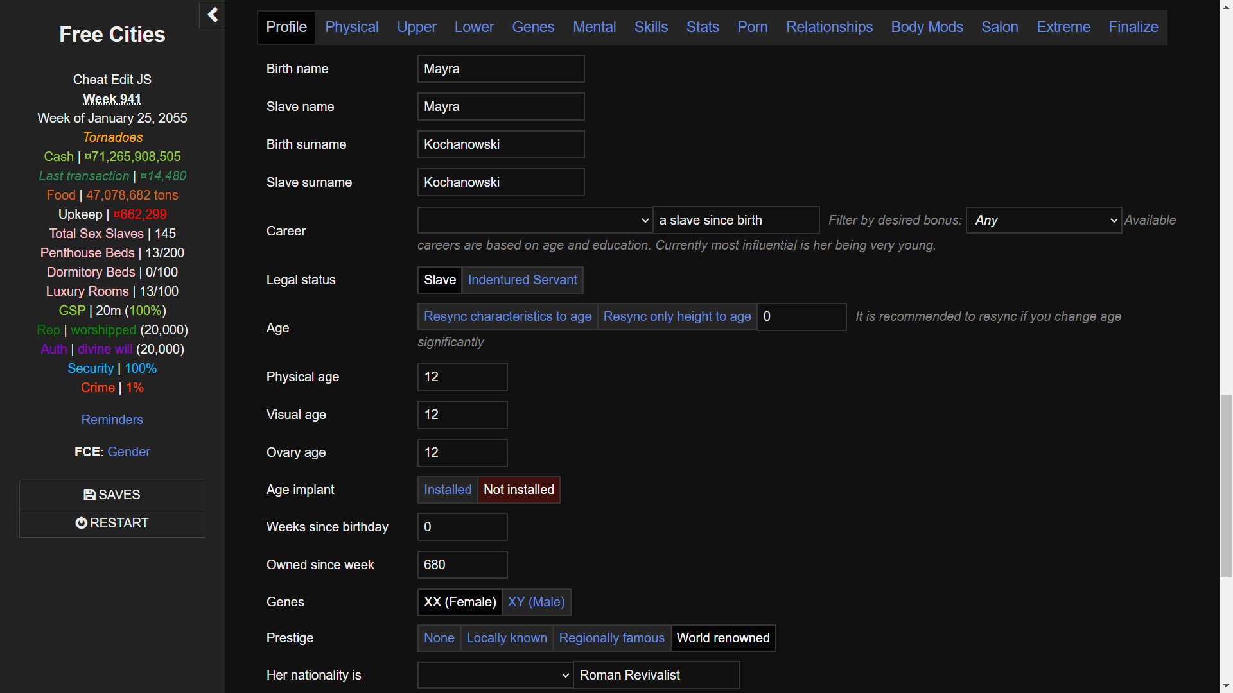The width and height of the screenshot is (1233, 693).
Task: Click the Physical age field
Action: [x=462, y=377]
